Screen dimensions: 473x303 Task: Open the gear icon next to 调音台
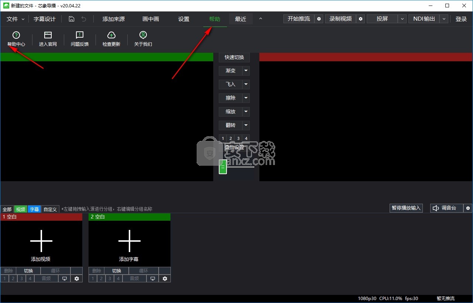coord(468,208)
